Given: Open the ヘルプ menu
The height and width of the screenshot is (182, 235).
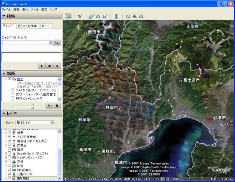Looking at the screenshot, I should point(54,10).
